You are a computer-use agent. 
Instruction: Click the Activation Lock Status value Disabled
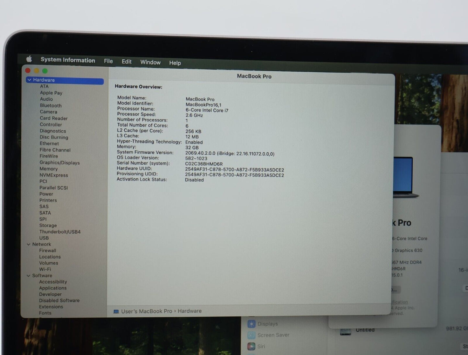pyautogui.click(x=194, y=180)
